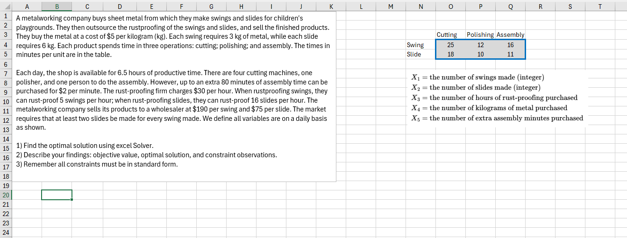Viewport: 627px width, 238px height.
Task: Select Swing polishing time cell 12
Action: tap(480, 45)
